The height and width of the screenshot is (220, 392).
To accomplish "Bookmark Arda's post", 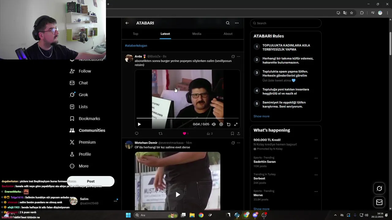I will tap(232, 134).
